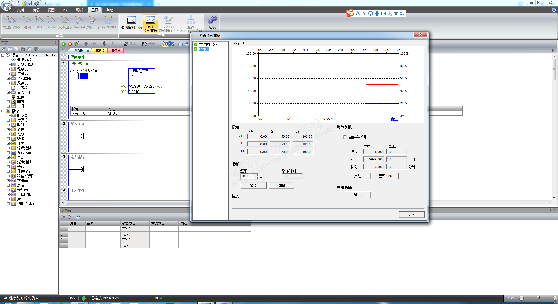
Task: Click the 下载 (Download) arrow icon
Action: click(105, 44)
